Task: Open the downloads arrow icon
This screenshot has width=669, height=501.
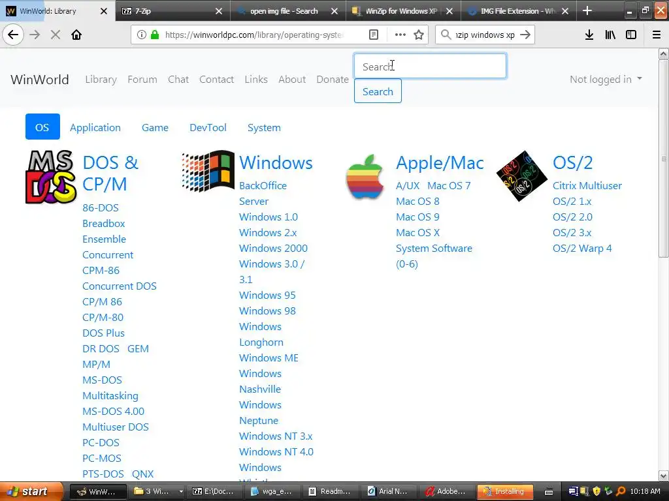Action: pyautogui.click(x=589, y=35)
